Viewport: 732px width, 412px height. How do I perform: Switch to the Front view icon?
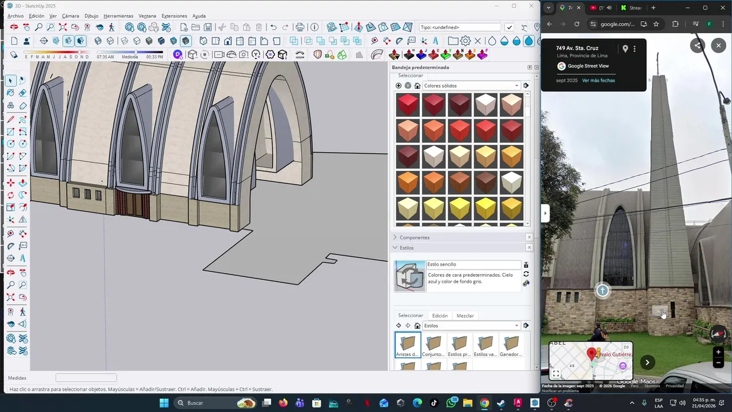pos(228,41)
